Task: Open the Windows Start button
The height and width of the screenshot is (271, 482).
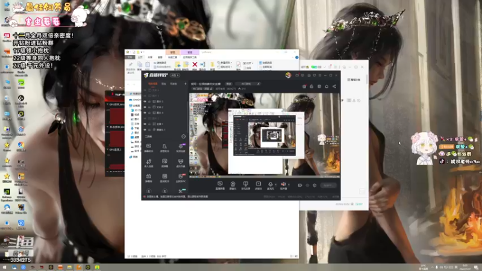Action: coord(5,267)
